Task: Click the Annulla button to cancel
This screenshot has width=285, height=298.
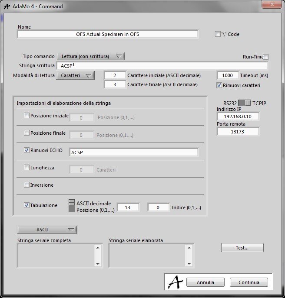Action: [205, 282]
